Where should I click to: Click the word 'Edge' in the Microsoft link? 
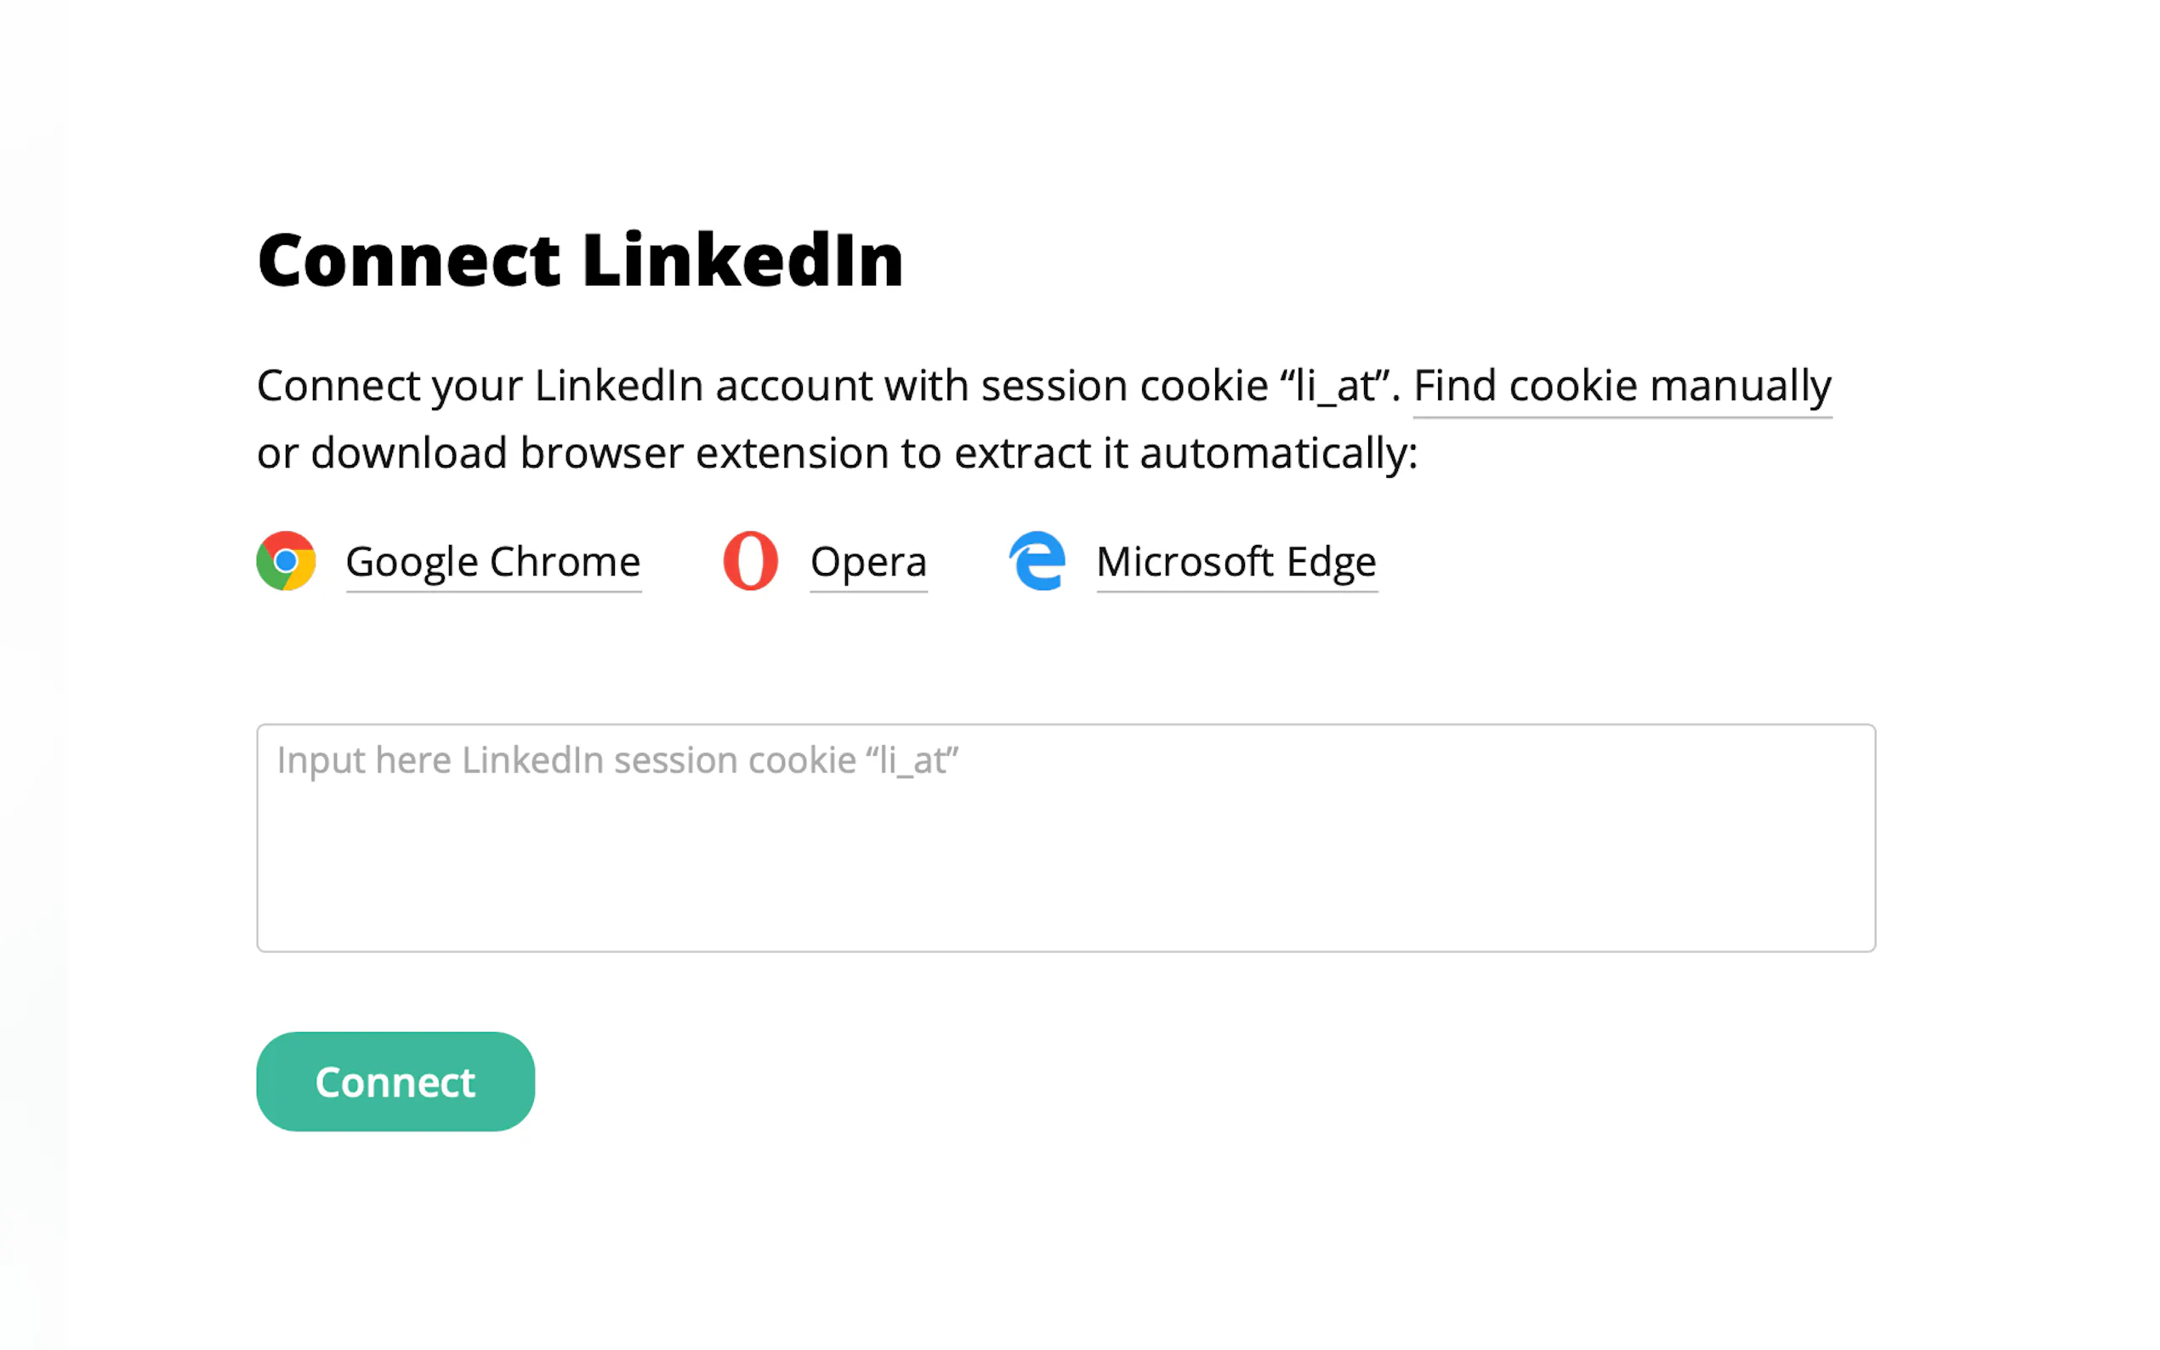(x=1331, y=563)
